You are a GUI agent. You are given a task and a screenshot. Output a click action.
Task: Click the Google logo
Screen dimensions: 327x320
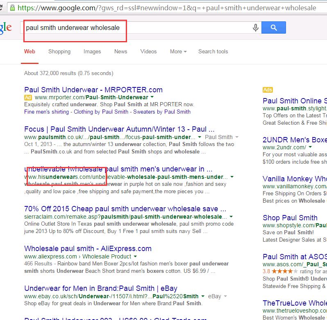click(6, 28)
